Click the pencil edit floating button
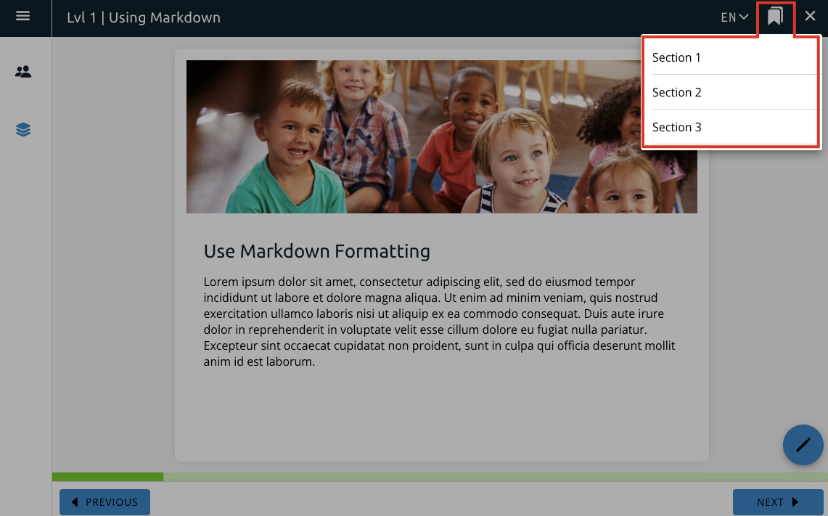This screenshot has width=828, height=516. tap(803, 444)
